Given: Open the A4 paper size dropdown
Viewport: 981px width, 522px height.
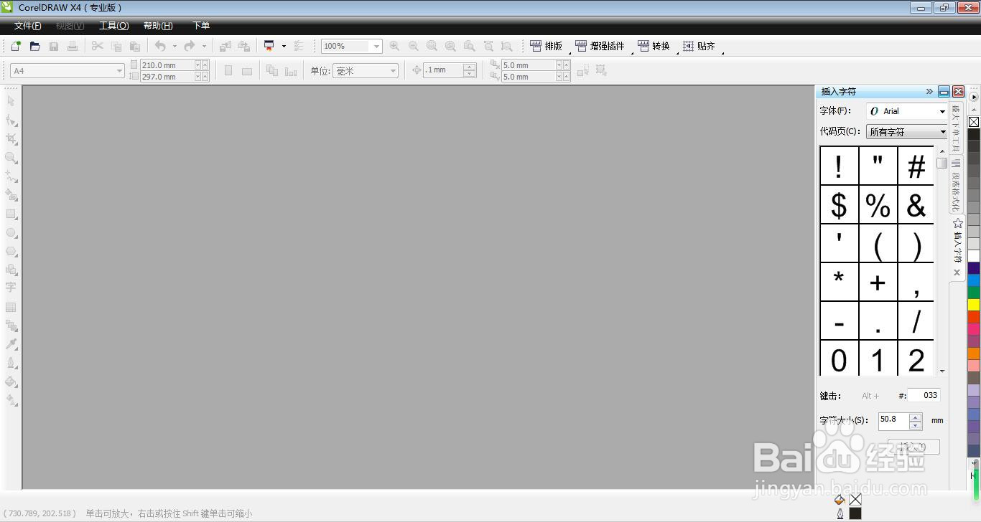Looking at the screenshot, I should [x=119, y=71].
